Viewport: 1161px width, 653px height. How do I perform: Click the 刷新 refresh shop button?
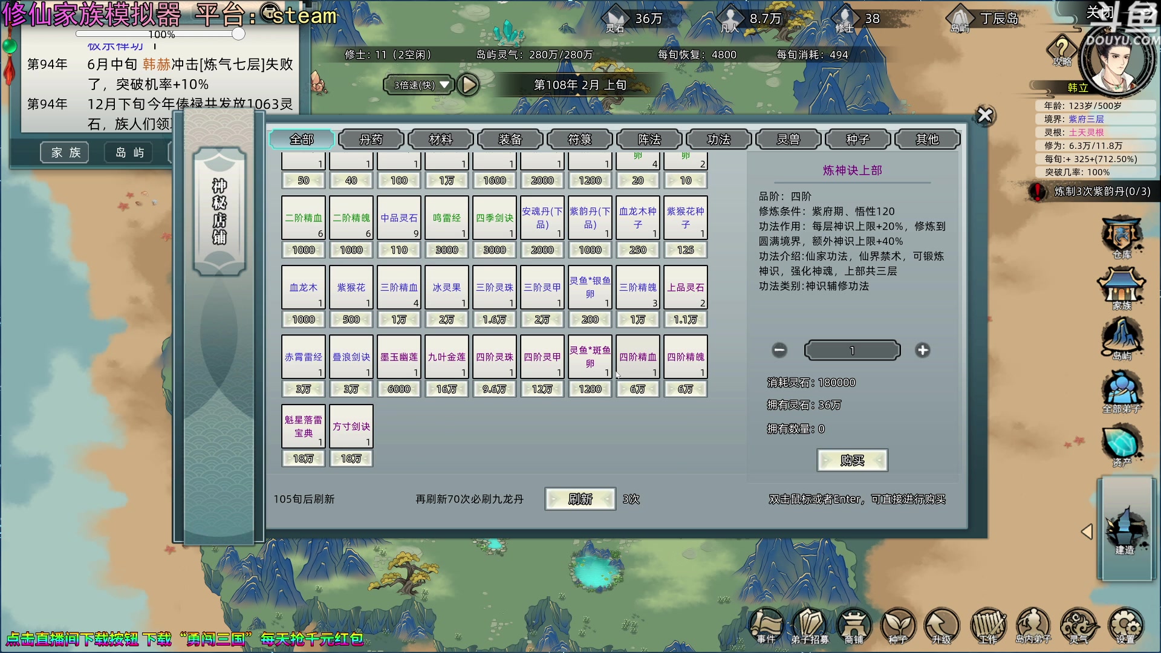580,499
